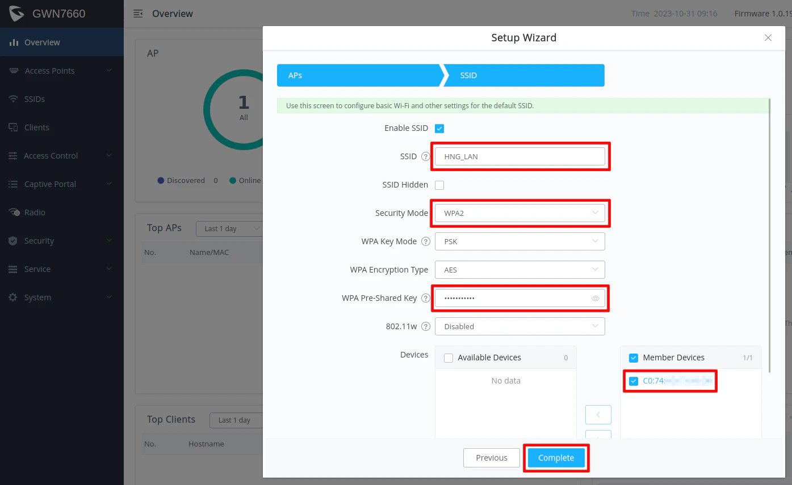Show the pre-shared key with eye icon
Viewport: 792px width, 485px height.
point(596,298)
